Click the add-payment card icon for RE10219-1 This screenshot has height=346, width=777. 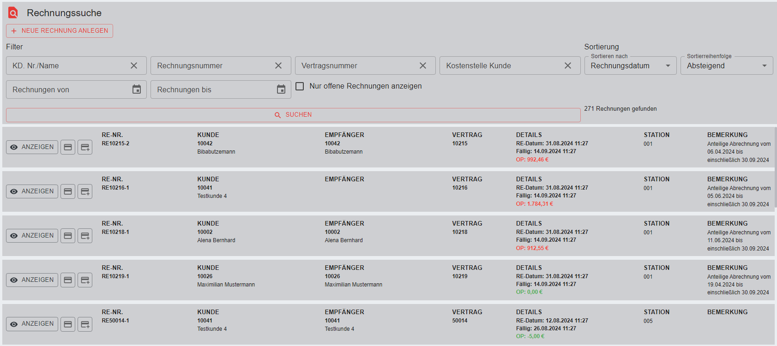(x=85, y=280)
